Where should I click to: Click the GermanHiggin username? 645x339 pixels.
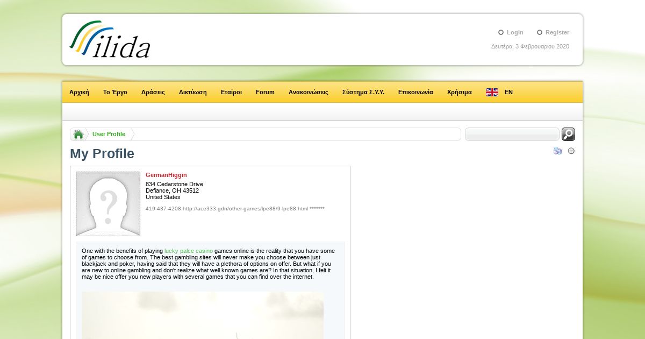click(x=166, y=175)
